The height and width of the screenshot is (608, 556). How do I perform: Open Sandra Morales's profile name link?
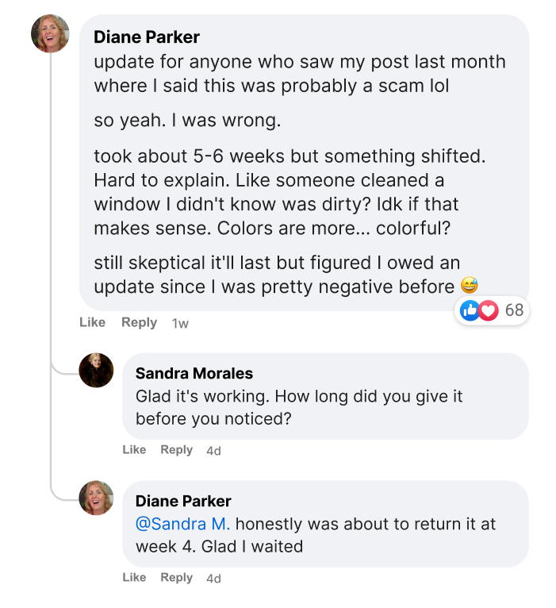tap(194, 373)
